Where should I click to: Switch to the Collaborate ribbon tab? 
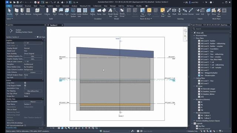tap(97, 6)
